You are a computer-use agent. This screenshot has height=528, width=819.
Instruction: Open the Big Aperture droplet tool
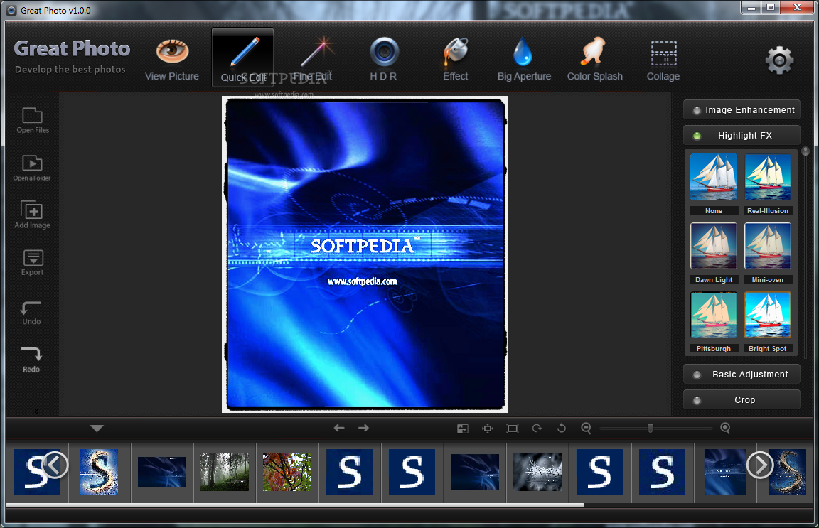pos(524,60)
